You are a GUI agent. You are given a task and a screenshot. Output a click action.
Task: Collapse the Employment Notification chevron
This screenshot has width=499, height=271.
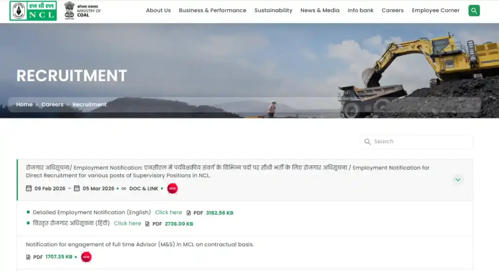tap(458, 180)
